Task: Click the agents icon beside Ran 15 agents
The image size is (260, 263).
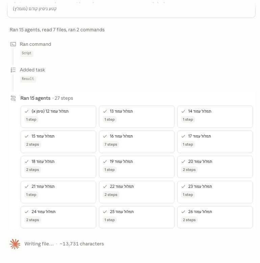Action: point(13,98)
